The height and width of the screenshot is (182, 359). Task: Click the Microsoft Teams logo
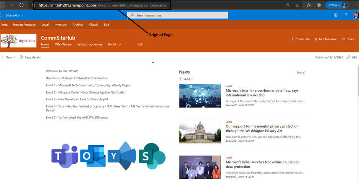pos(65,156)
